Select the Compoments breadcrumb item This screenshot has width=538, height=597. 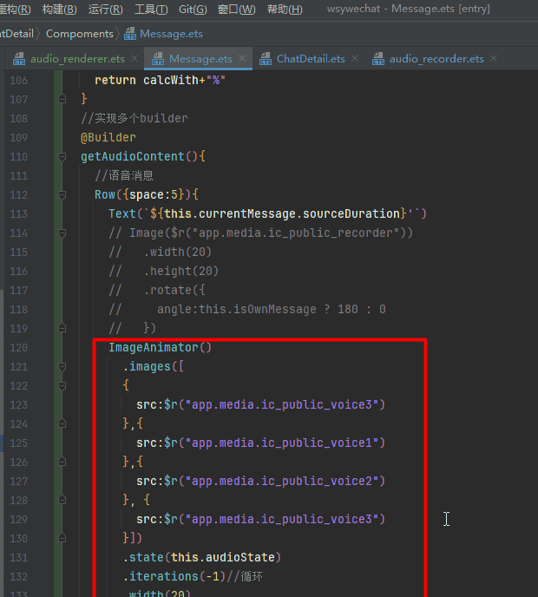(x=79, y=34)
